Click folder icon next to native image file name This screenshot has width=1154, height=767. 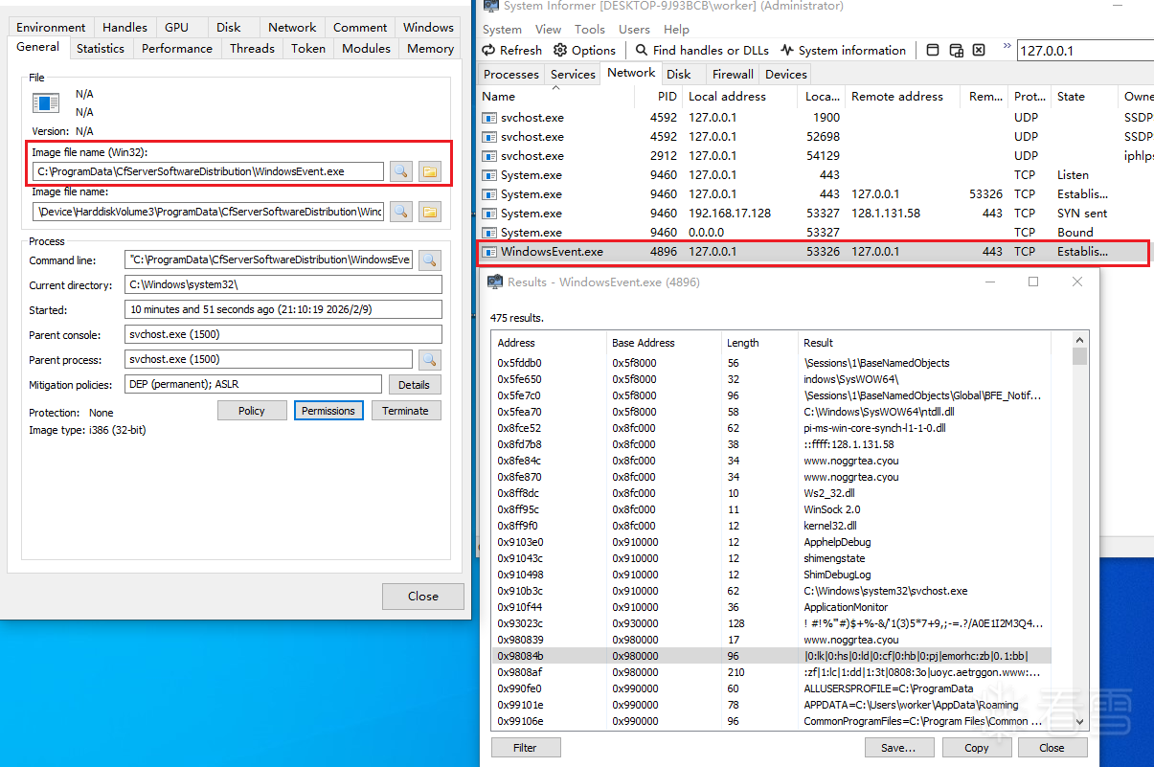[x=429, y=212]
